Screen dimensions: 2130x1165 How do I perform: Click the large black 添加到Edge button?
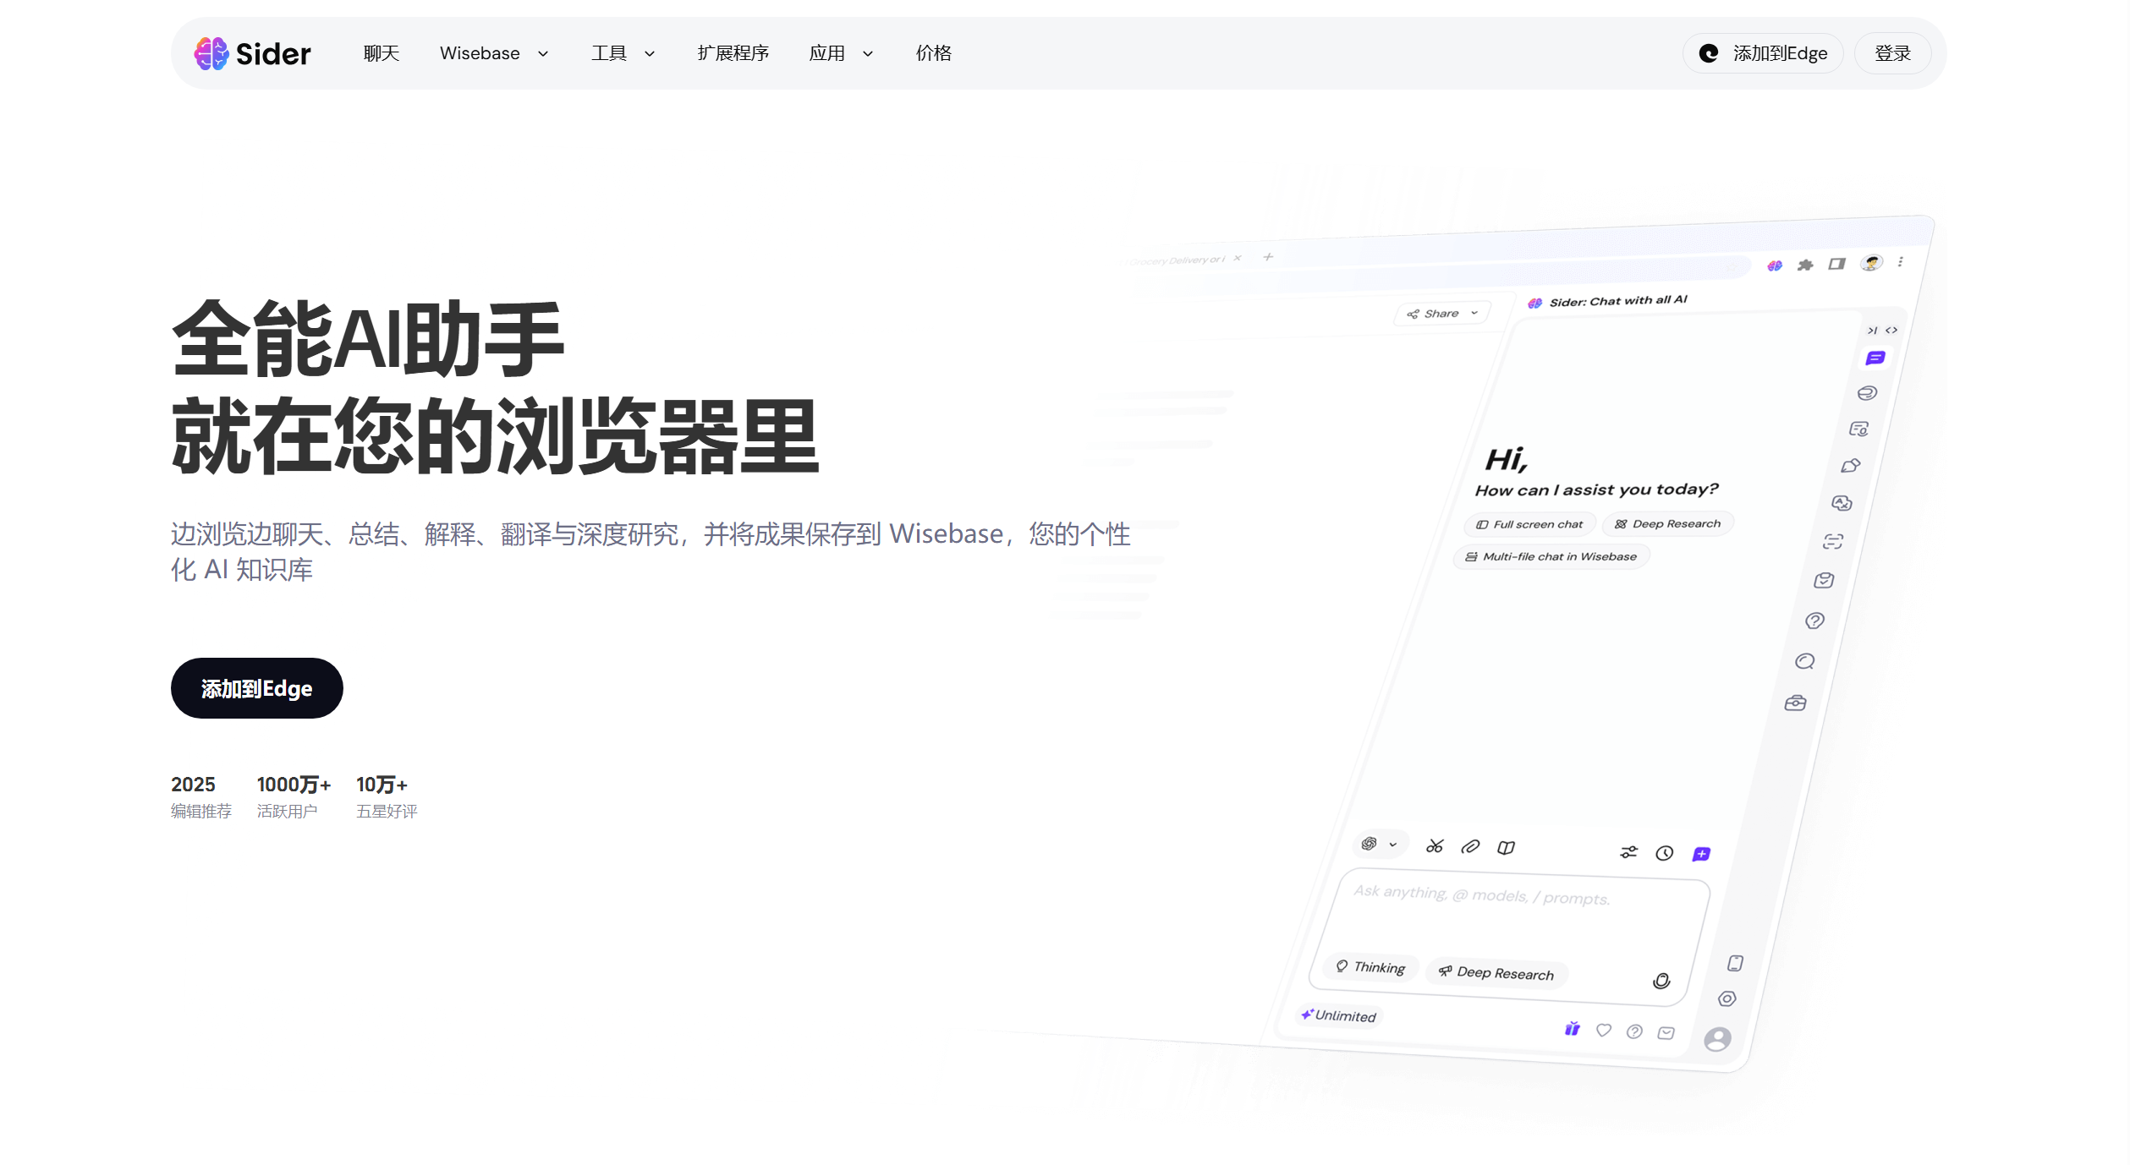[256, 688]
